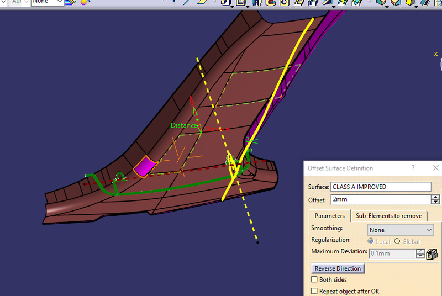Close the Offset Surface Definition dialog

(435, 168)
